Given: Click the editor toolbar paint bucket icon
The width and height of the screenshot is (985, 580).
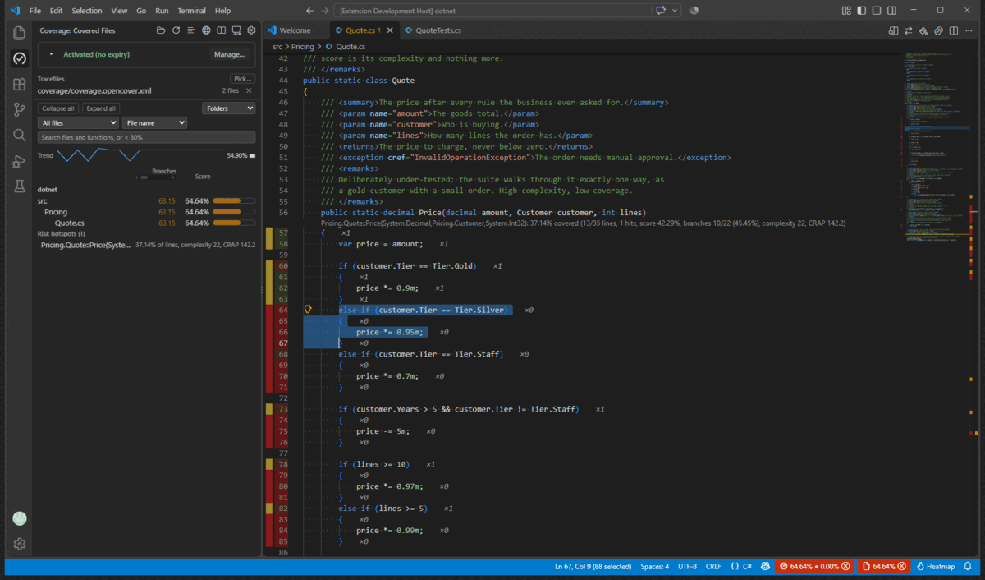Looking at the screenshot, I should coord(923,30).
